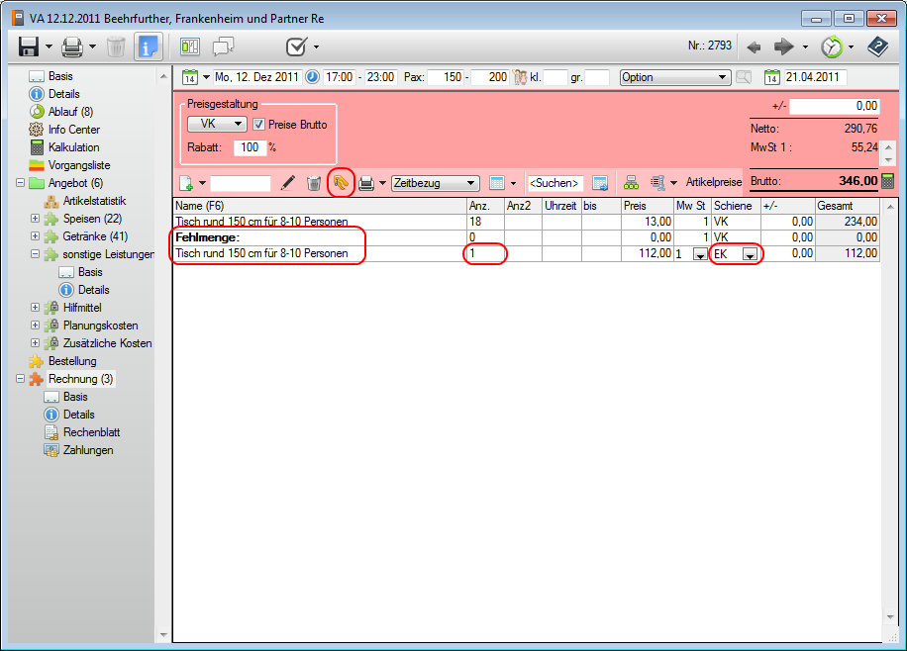The image size is (907, 651).
Task: Click the printer icon in top toolbar
Action: click(71, 46)
